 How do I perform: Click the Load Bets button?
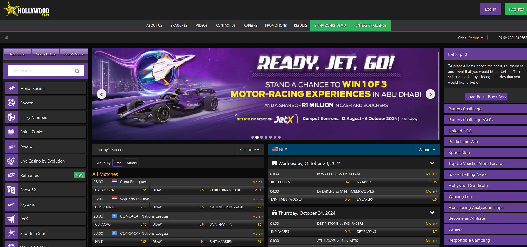(475, 97)
